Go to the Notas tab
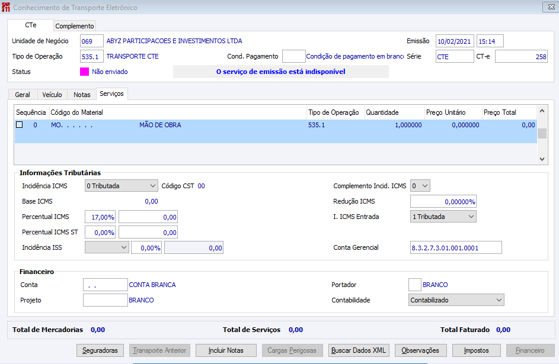 point(82,95)
